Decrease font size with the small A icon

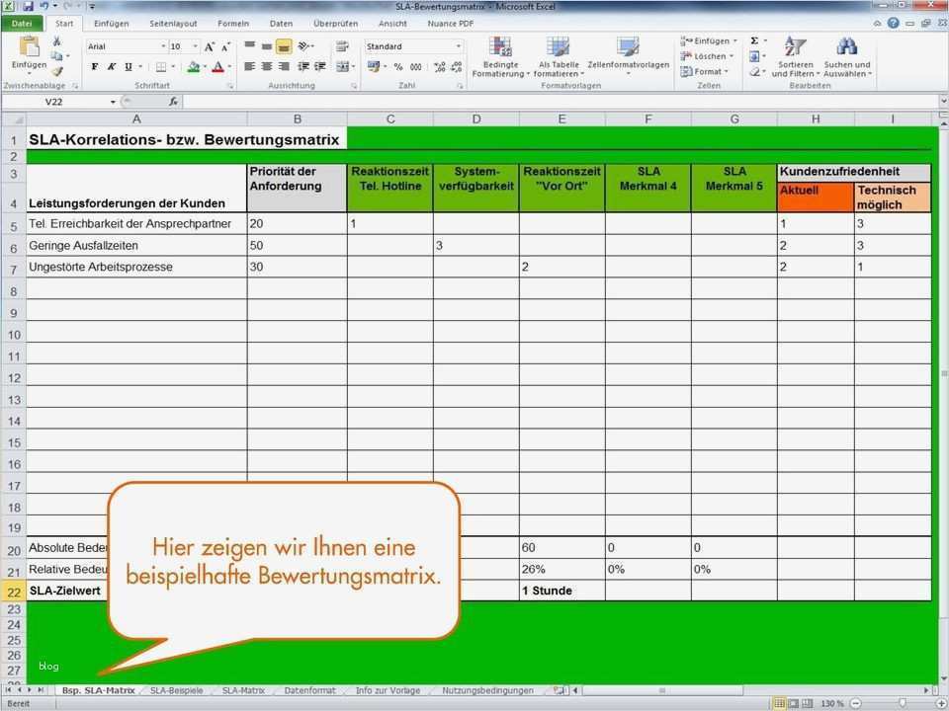tap(225, 46)
